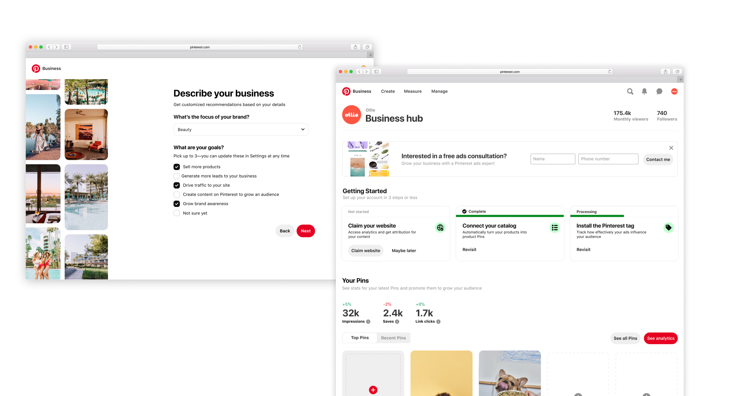
Task: Click the See analytics button
Action: coord(661,338)
